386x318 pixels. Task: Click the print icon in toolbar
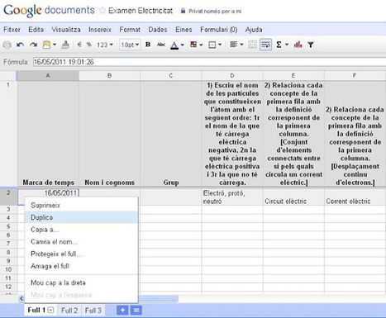click(x=7, y=45)
